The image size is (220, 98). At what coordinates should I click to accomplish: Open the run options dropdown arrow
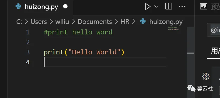coord(156,7)
